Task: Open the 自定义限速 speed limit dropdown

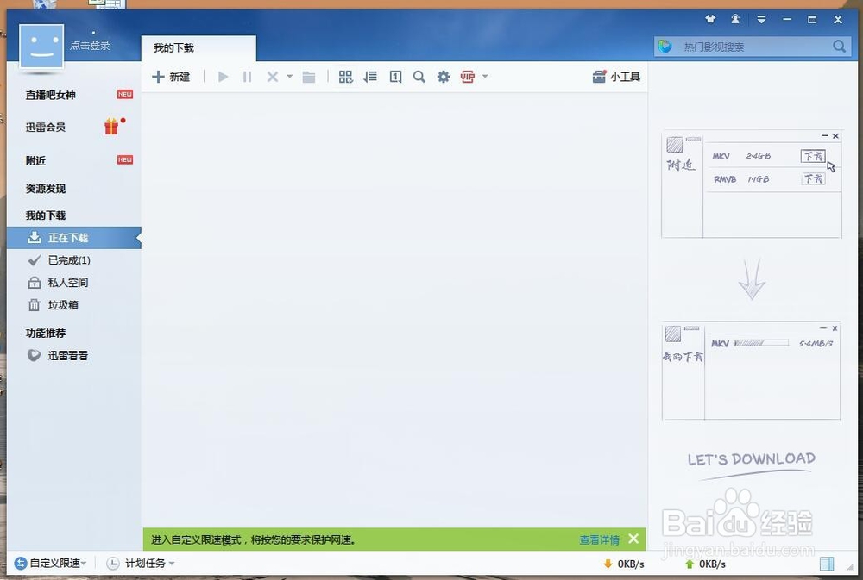Action: coord(51,564)
